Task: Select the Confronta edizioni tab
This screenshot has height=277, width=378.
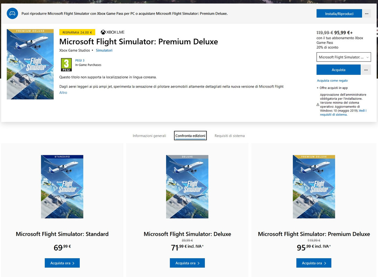Action: click(190, 136)
